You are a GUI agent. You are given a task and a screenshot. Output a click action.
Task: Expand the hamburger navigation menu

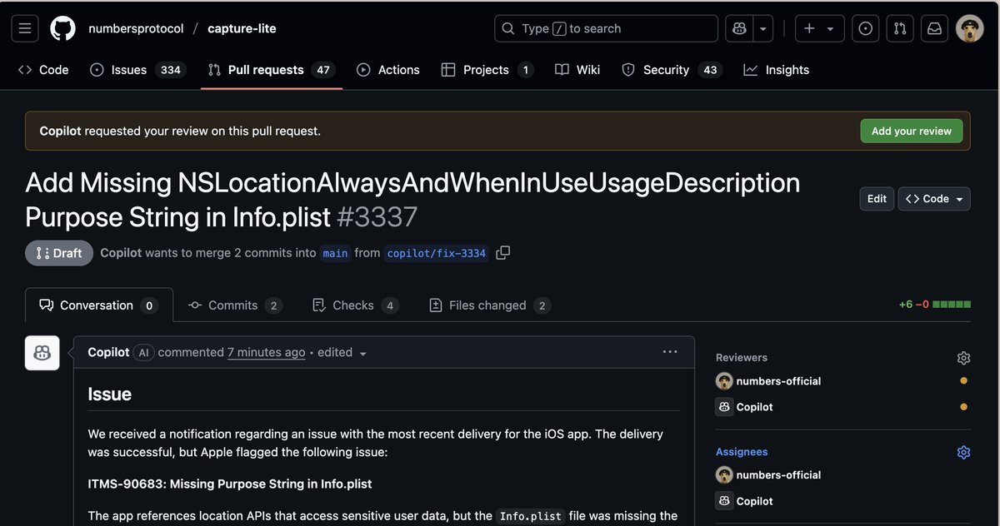(24, 27)
